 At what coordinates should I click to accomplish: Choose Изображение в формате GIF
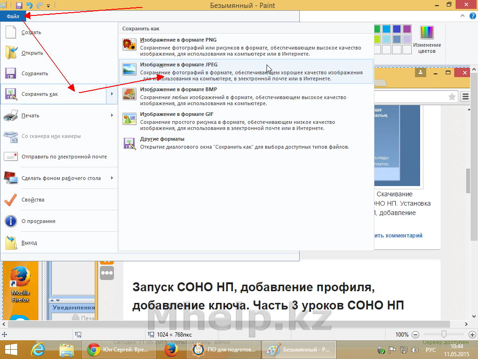[246, 121]
